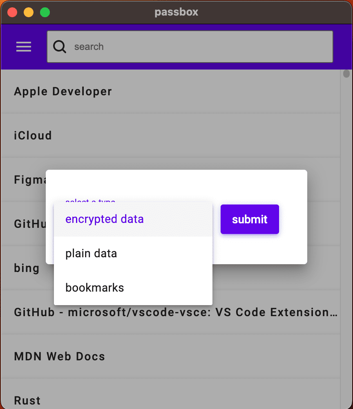The image size is (353, 409).
Task: Open the iCloud entry
Action: pyautogui.click(x=171, y=136)
